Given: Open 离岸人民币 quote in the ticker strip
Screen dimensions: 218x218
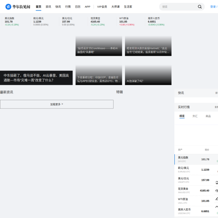Looking at the screenshot, I should (x=156, y=21).
